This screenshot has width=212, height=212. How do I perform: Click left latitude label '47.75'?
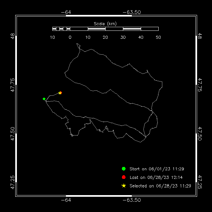[13, 85]
